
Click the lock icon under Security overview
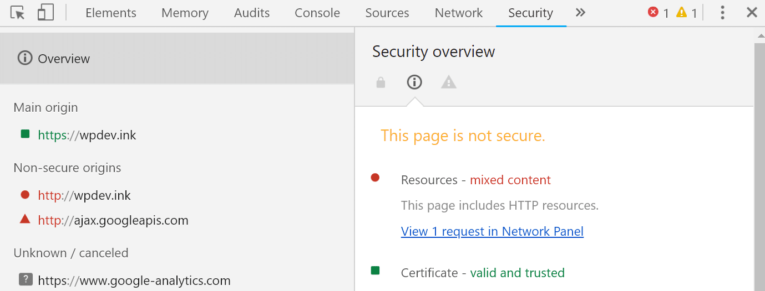click(x=381, y=82)
